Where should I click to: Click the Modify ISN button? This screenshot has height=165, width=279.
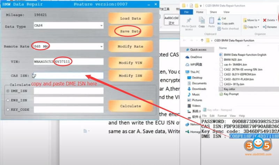(x=130, y=76)
